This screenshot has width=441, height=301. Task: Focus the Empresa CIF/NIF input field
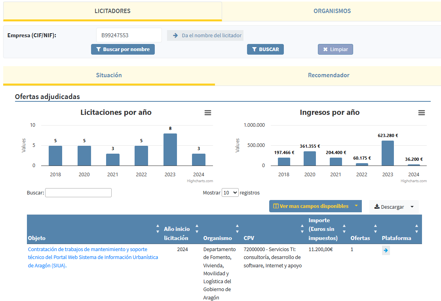click(x=129, y=35)
